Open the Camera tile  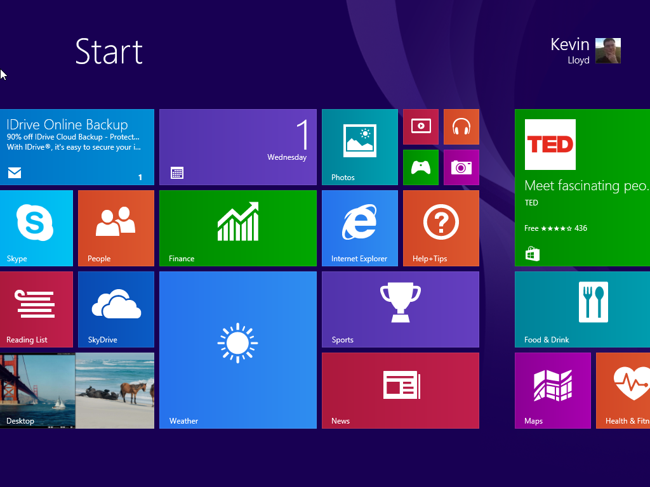461,167
